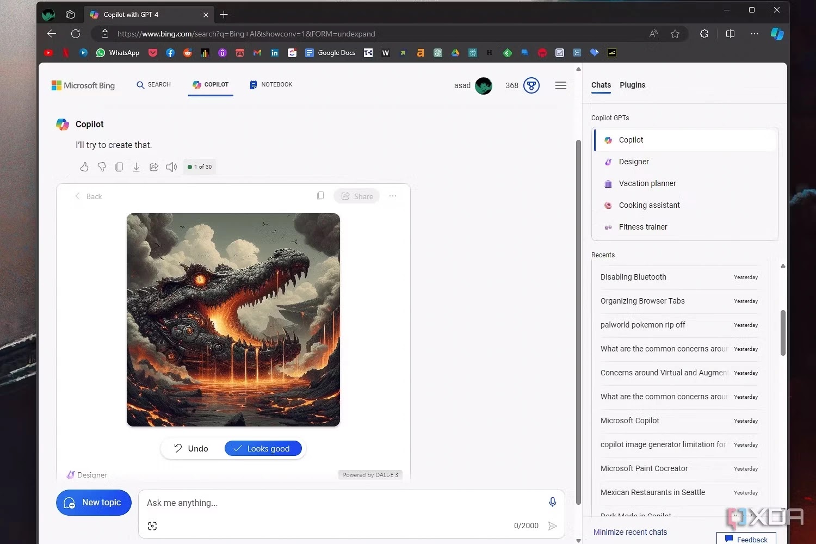This screenshot has width=816, height=544.
Task: Click the Recents list scrollbar
Action: 783,333
